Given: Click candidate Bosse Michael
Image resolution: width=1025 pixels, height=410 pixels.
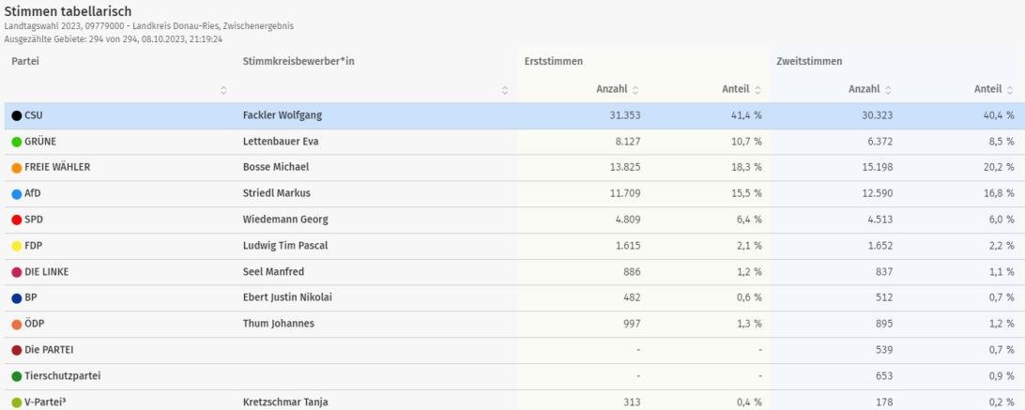Looking at the screenshot, I should pos(276,167).
